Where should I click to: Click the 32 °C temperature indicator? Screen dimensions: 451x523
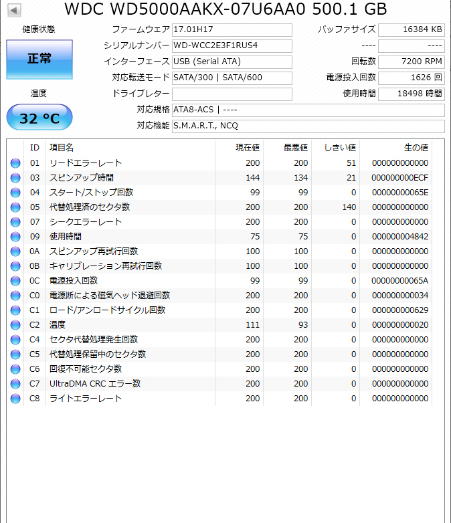[39, 118]
